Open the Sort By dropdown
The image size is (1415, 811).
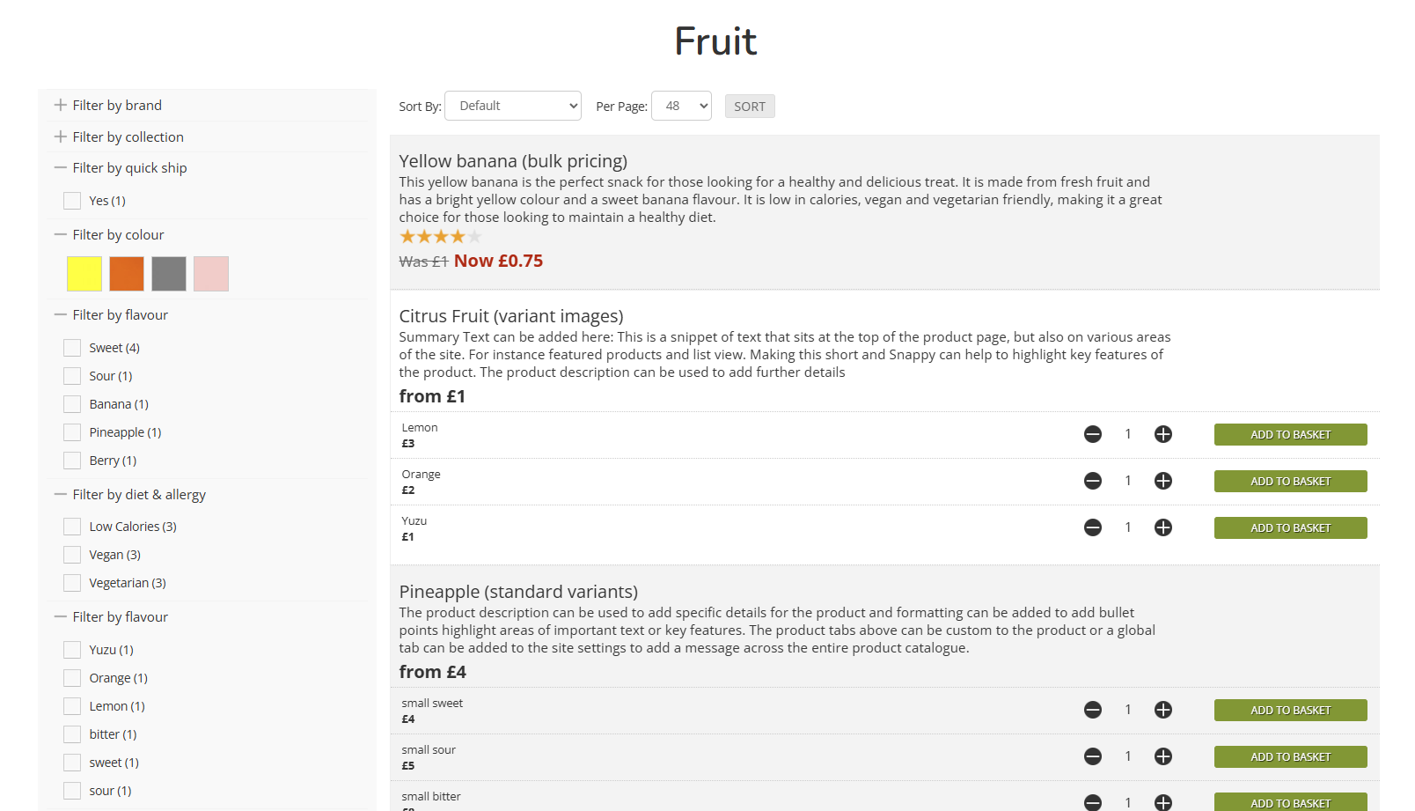pos(512,106)
